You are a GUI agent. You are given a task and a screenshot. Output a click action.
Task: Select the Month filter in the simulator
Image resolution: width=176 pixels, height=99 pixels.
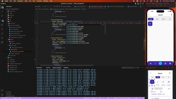click(163, 19)
